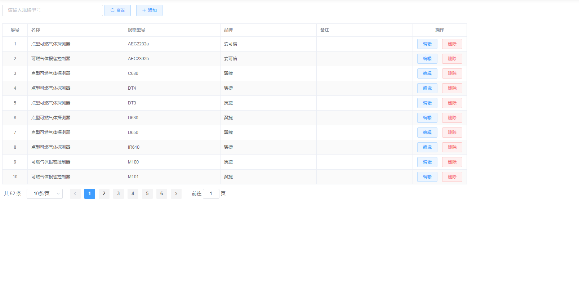Open the 10条/页 page size dropdown

click(x=45, y=194)
